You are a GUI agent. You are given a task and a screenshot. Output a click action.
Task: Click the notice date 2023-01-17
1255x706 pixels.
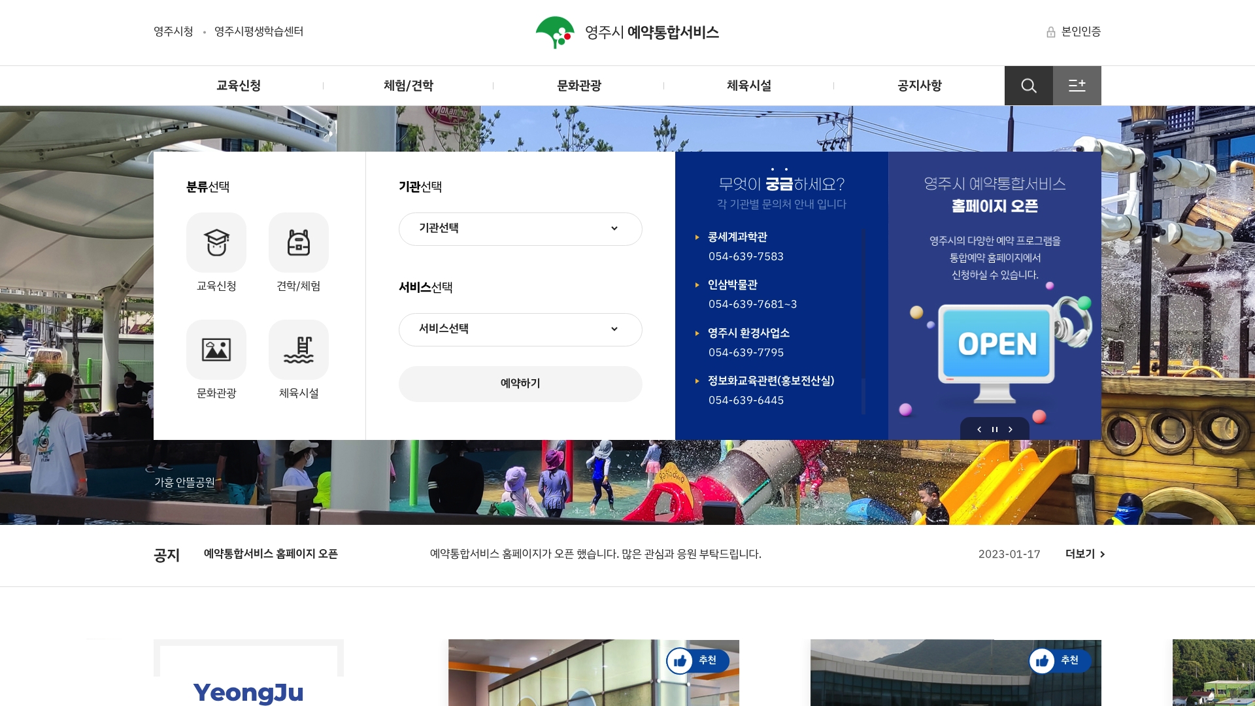click(x=1009, y=554)
